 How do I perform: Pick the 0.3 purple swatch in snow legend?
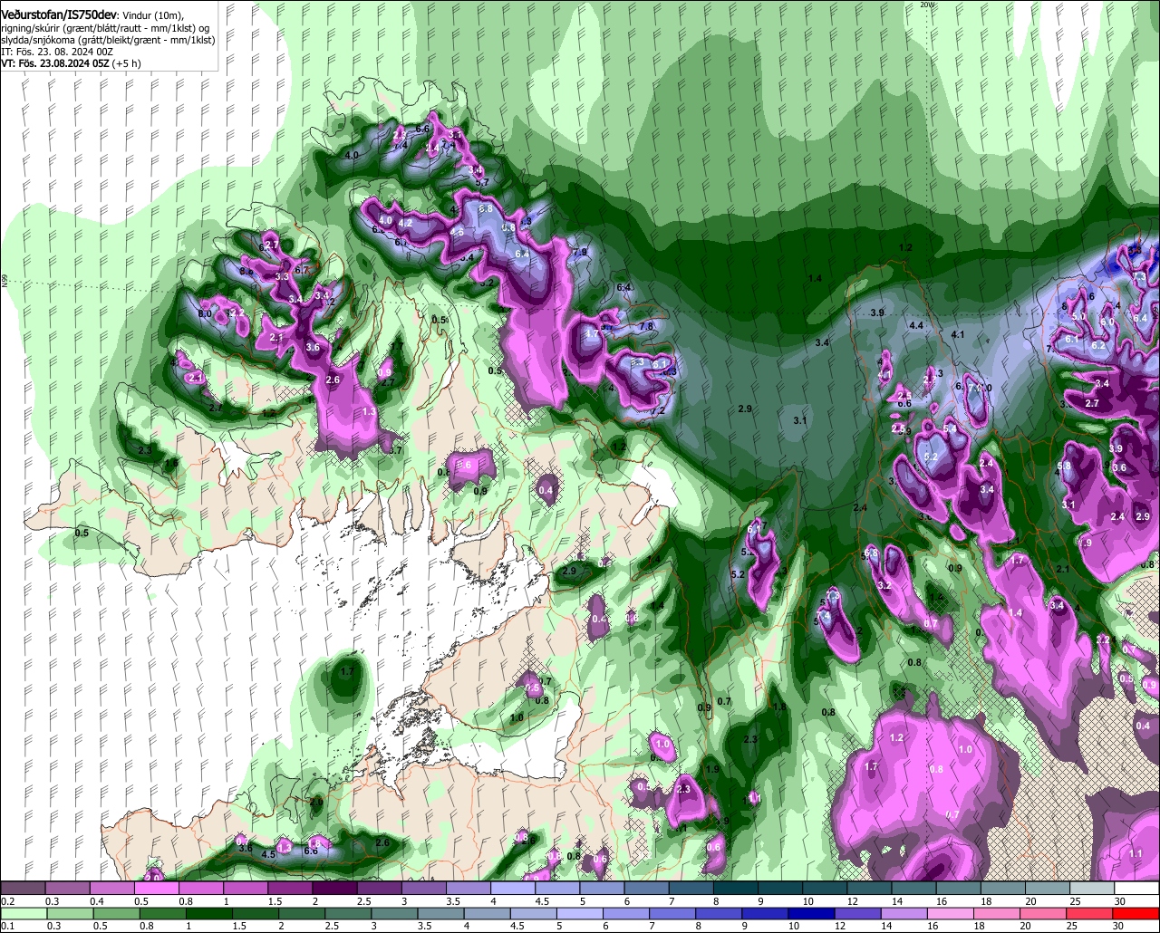click(68, 888)
